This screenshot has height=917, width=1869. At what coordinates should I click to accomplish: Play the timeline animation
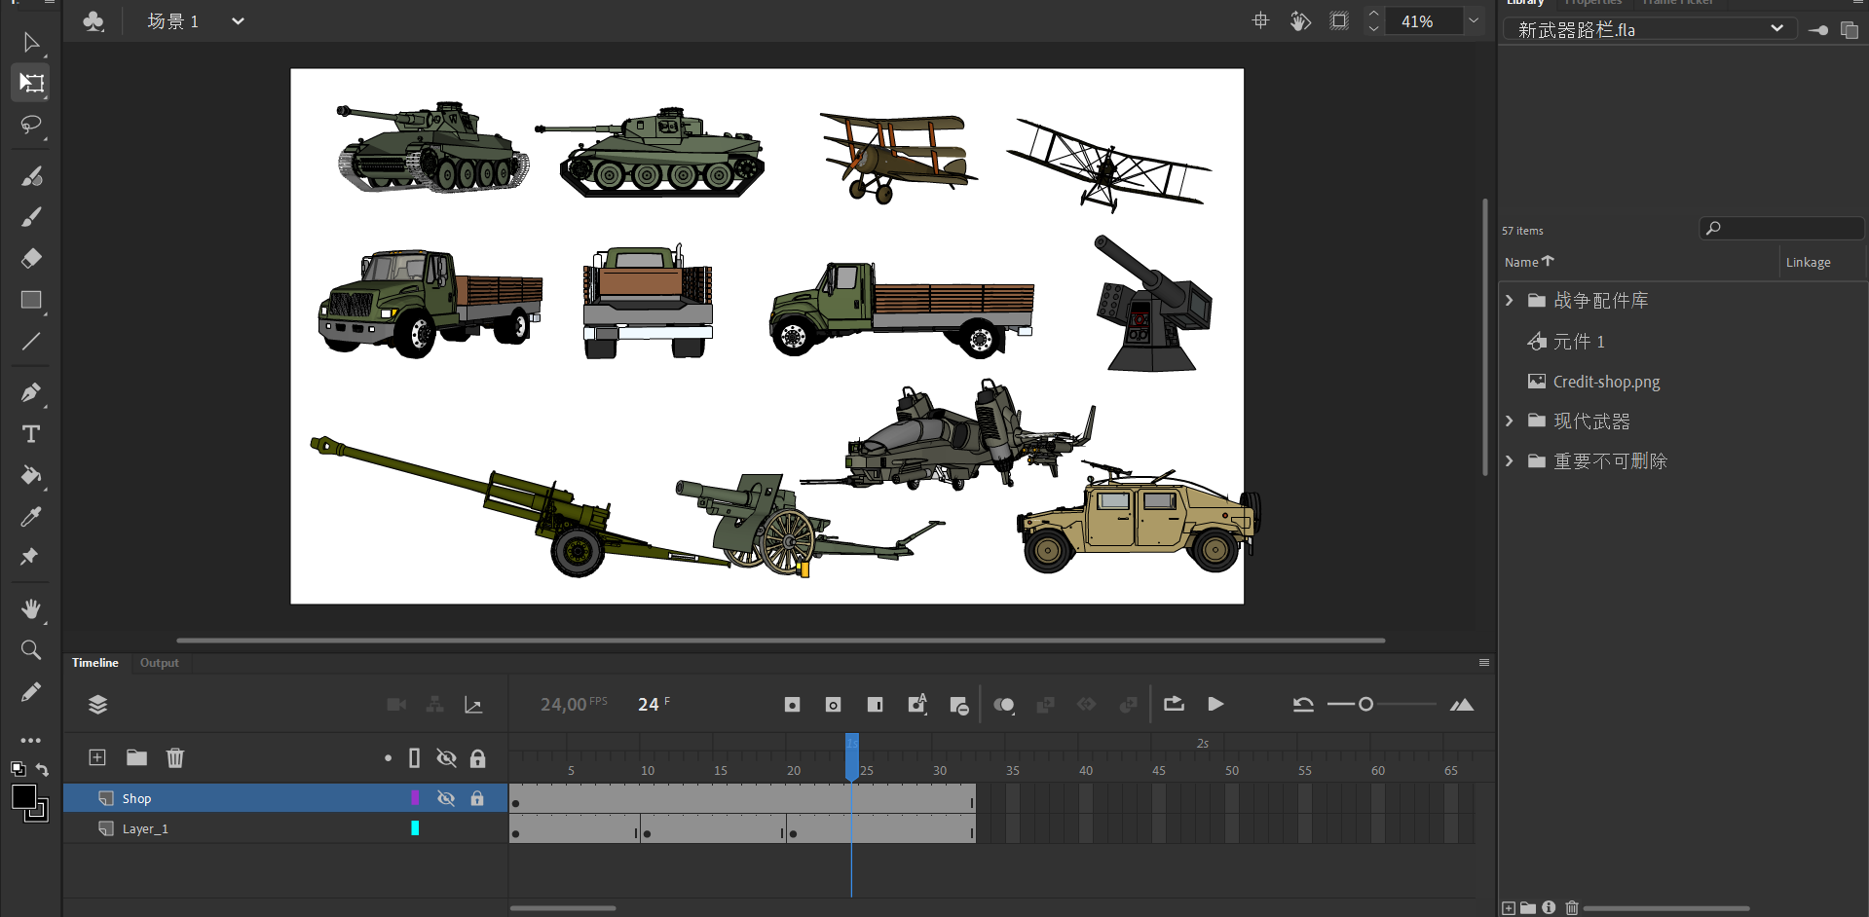1215,704
